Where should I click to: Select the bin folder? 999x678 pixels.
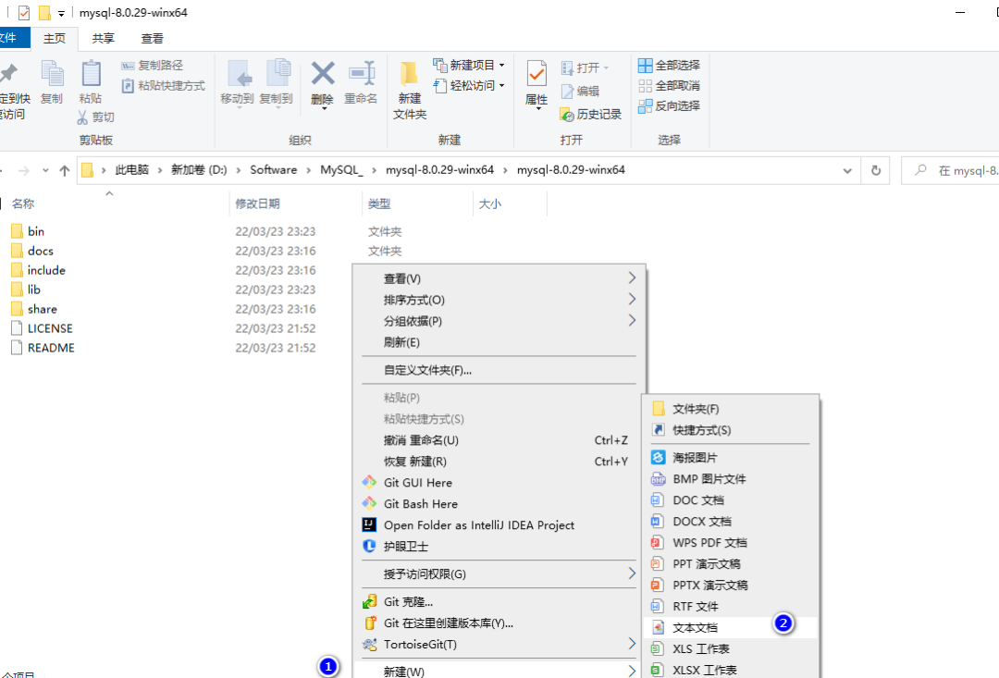pyautogui.click(x=36, y=231)
